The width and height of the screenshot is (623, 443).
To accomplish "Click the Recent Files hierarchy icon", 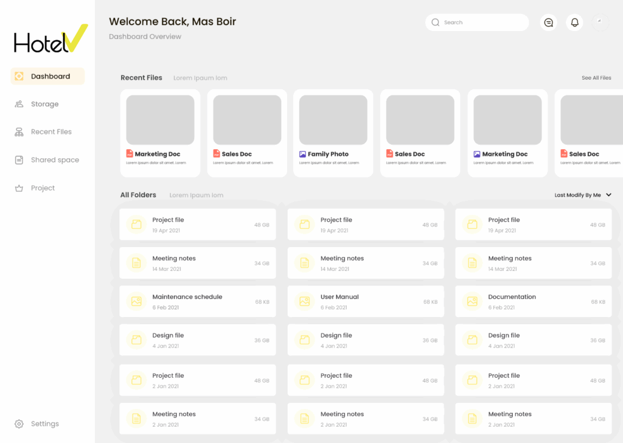I will (19, 132).
